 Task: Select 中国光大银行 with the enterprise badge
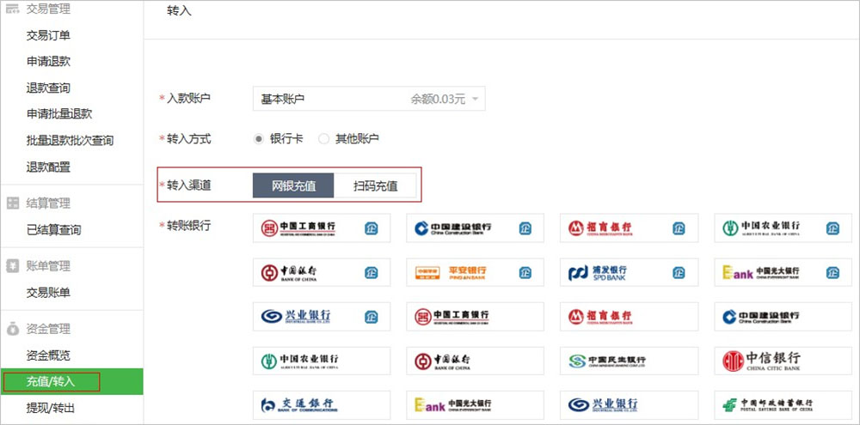pyautogui.click(x=783, y=272)
